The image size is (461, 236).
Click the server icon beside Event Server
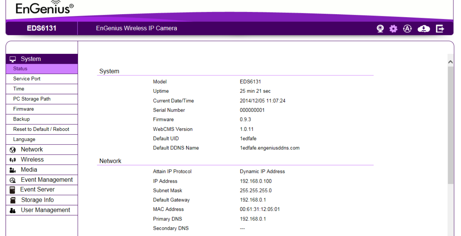pos(12,190)
